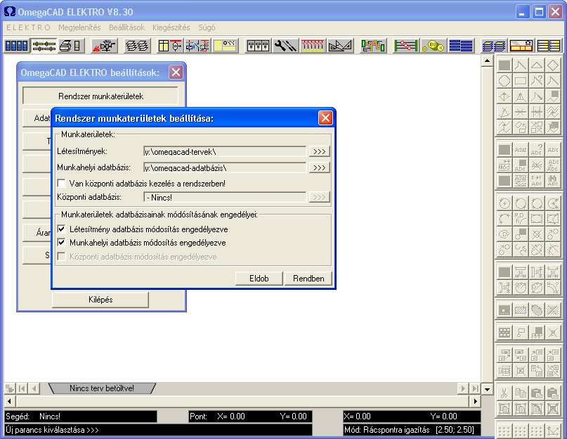
Task: Click the stacked layers toolbar icon
Action: (136, 46)
